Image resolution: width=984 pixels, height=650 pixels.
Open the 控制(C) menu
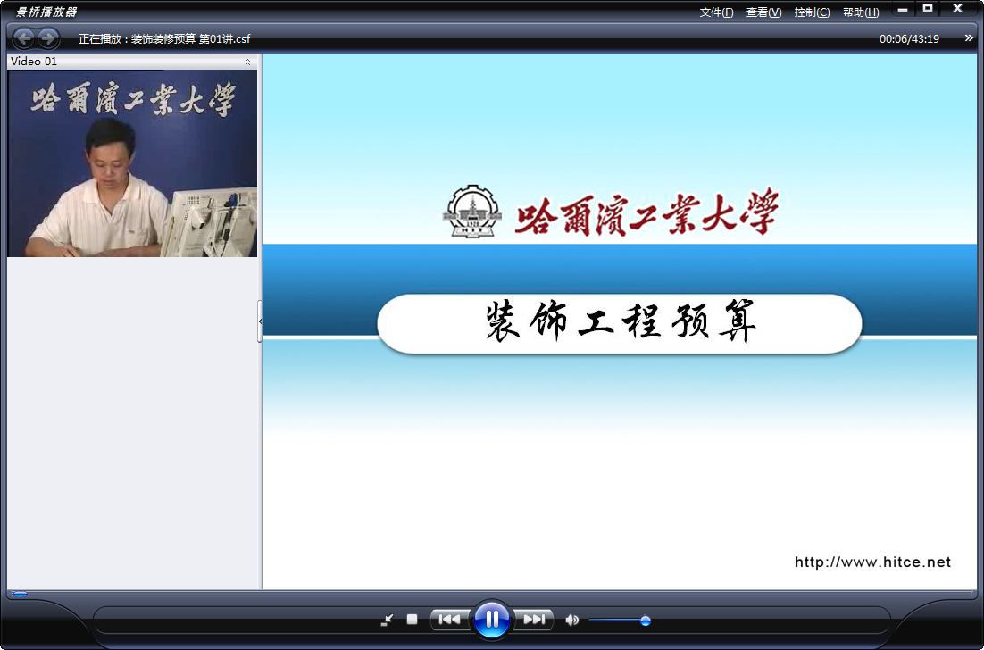812,12
